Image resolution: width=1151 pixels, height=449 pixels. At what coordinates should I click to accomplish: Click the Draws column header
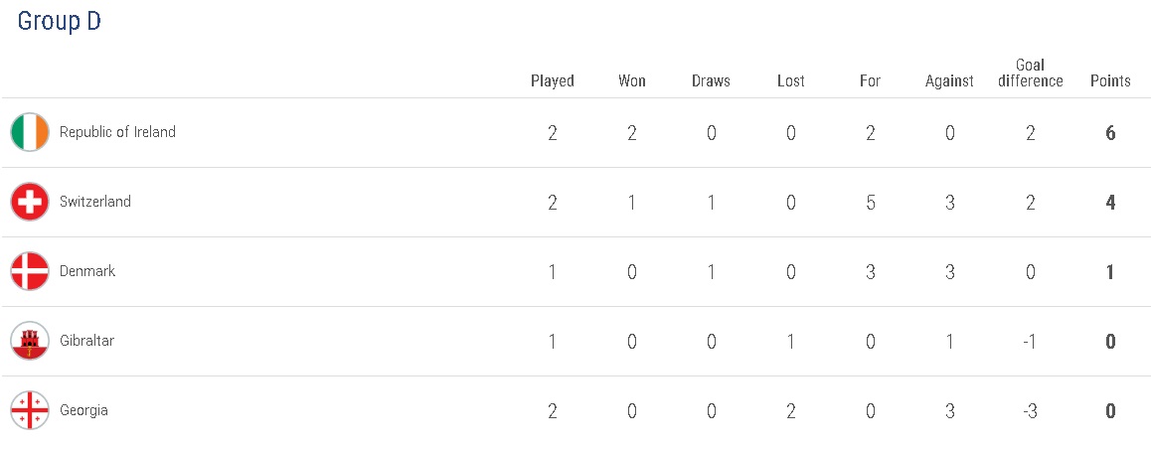pos(711,81)
